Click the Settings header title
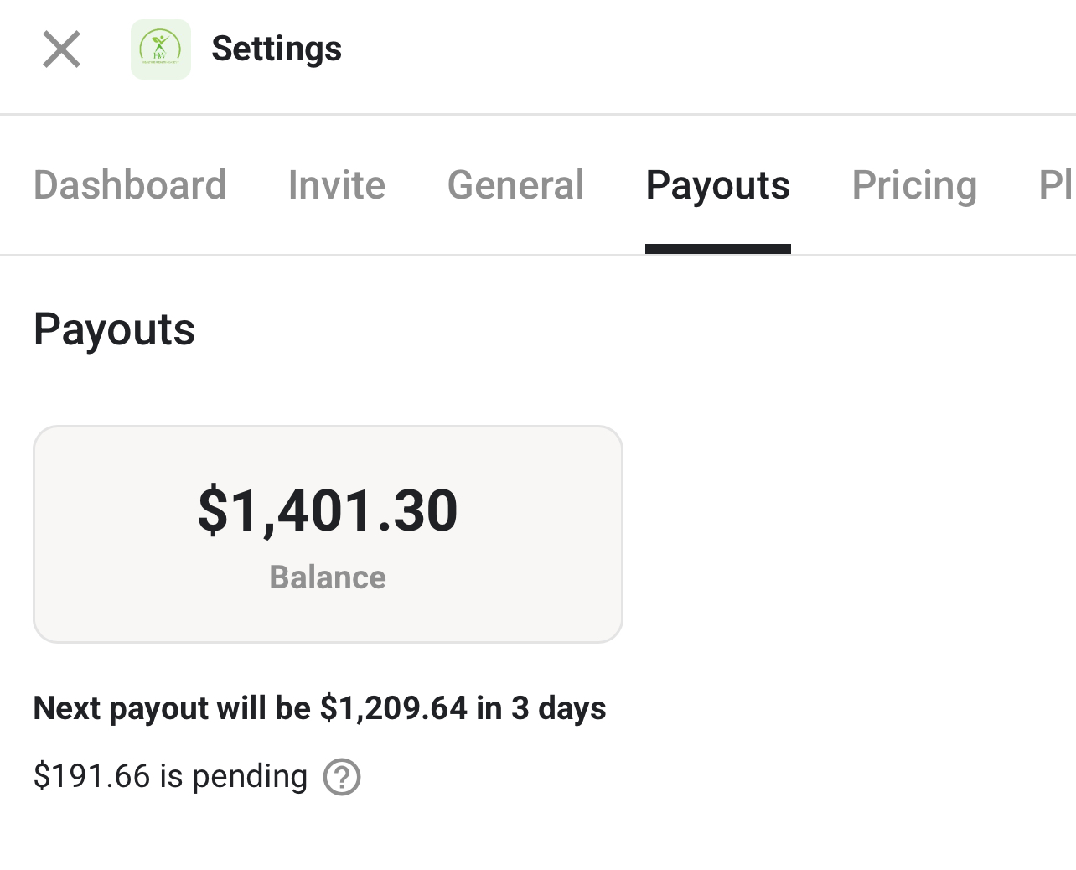The height and width of the screenshot is (870, 1076). (x=277, y=49)
